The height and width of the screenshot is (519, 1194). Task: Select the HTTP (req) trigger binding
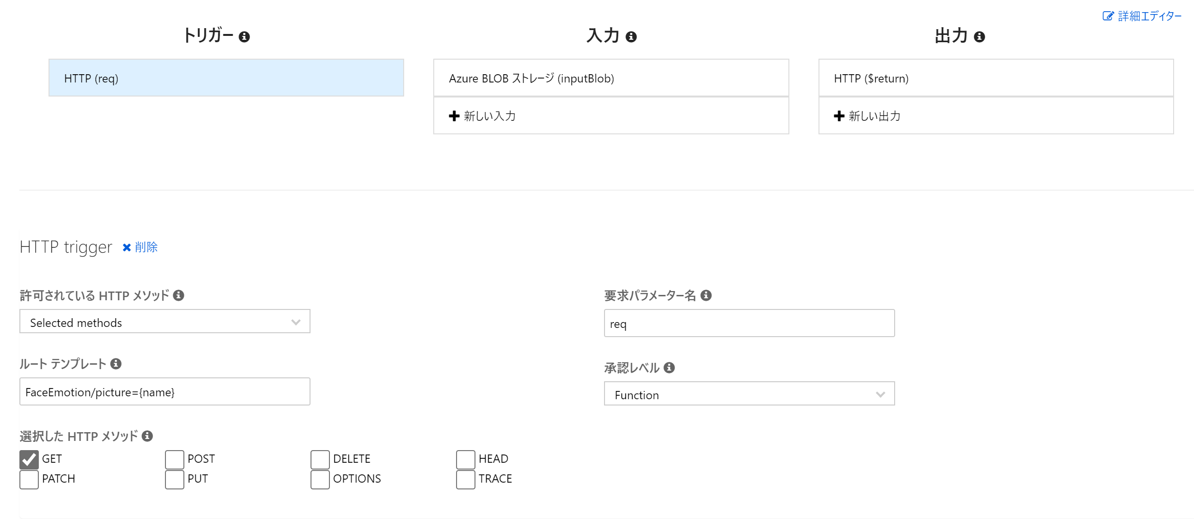tap(226, 78)
